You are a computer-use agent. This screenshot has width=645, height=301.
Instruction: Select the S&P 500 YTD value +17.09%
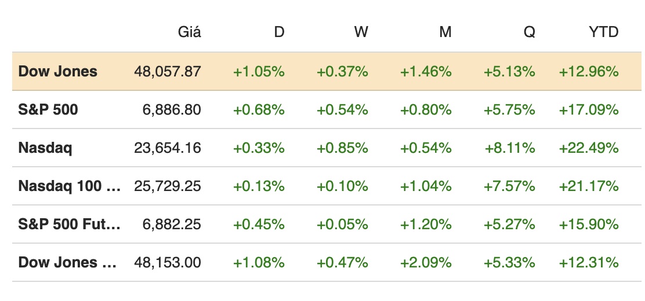pos(589,109)
